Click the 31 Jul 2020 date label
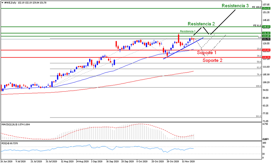The image size is (271, 164). tap(52, 162)
